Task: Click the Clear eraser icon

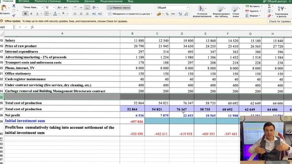Action: [x=269, y=16]
